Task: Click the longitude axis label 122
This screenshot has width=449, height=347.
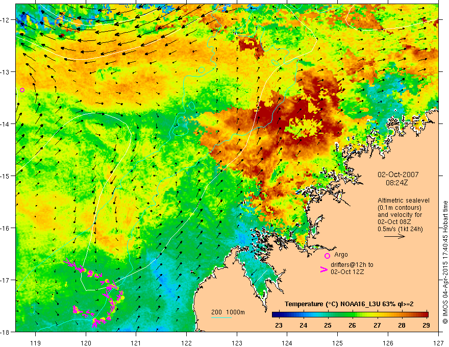Action: (186, 343)
